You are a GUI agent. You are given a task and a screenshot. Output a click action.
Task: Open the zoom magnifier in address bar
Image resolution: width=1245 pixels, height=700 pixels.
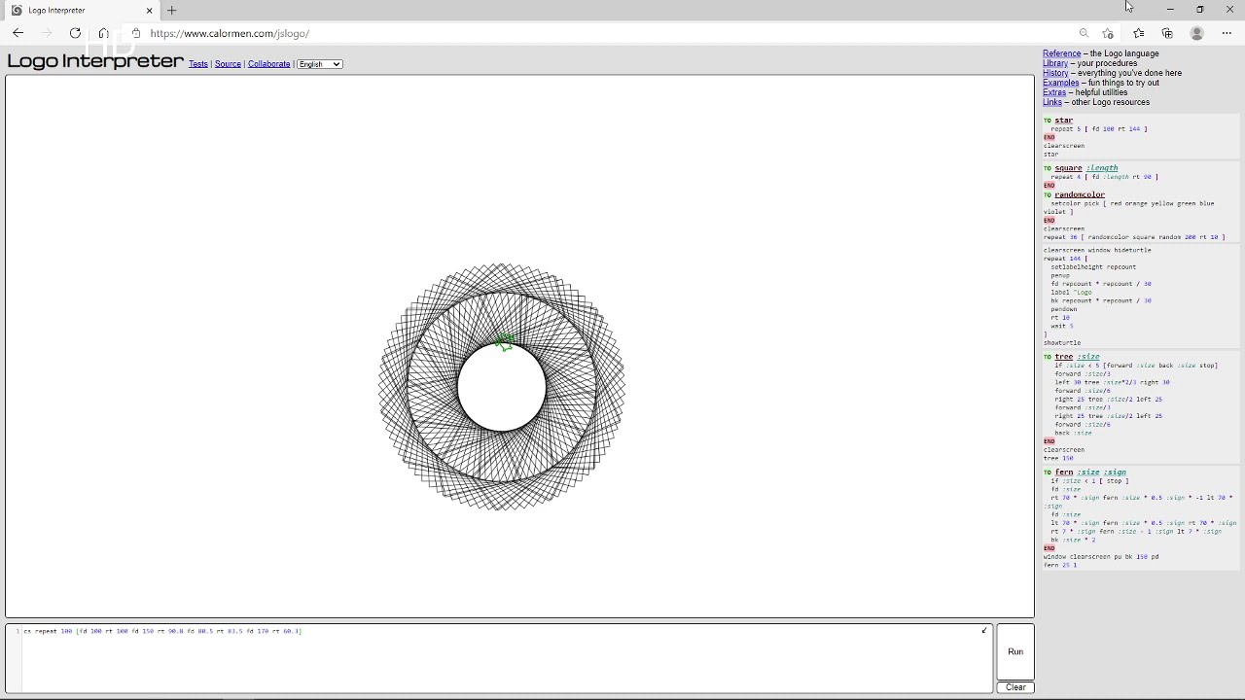click(x=1084, y=33)
